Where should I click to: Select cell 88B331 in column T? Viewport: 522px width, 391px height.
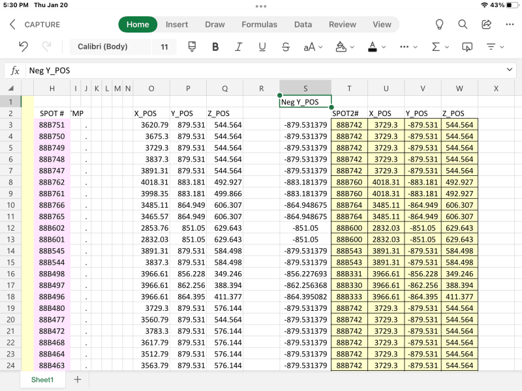click(349, 274)
